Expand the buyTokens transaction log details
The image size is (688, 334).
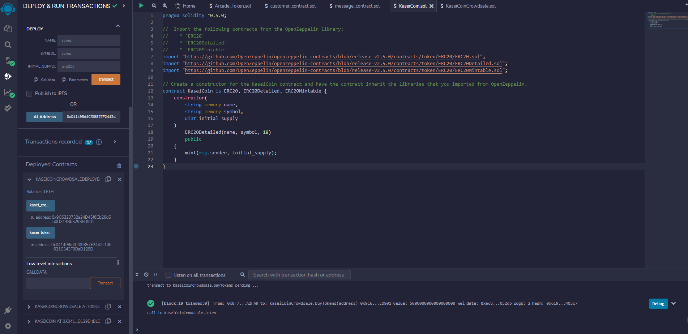(x=674, y=304)
